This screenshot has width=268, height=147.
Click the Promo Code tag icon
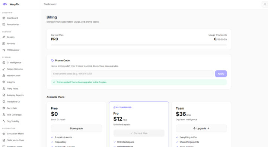pyautogui.click(x=52, y=60)
